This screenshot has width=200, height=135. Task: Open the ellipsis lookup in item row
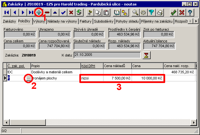pos(29,78)
